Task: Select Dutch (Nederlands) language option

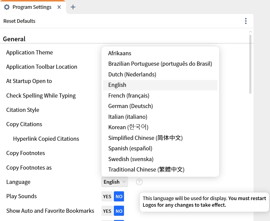Action: point(160,74)
